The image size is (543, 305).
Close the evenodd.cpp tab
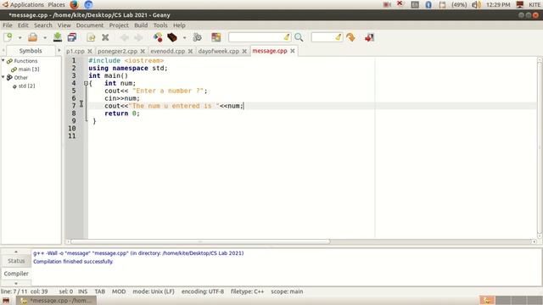click(x=190, y=51)
